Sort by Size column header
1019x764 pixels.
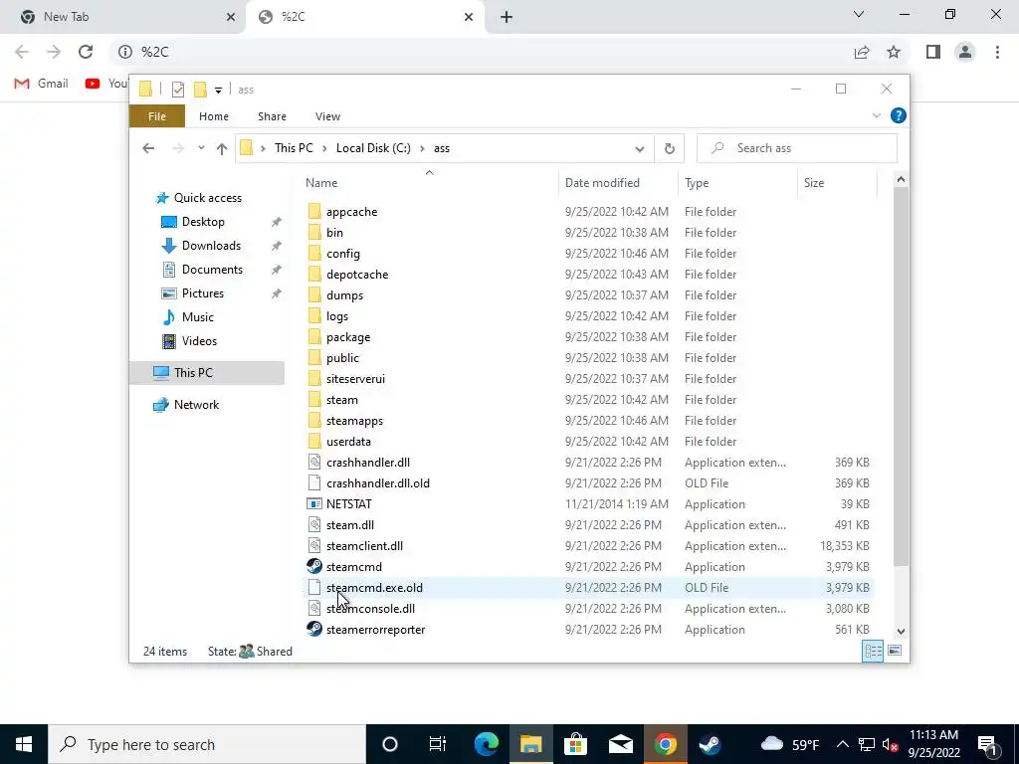point(837,183)
